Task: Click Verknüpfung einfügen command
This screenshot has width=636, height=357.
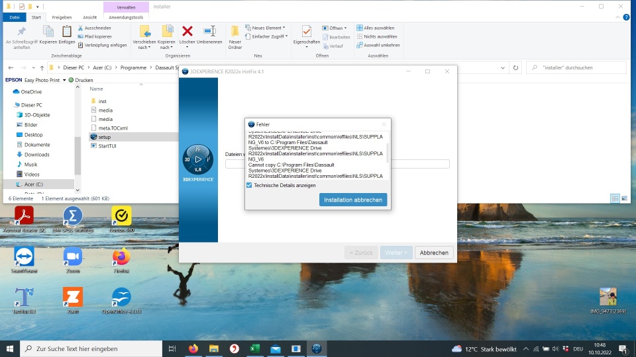Action: click(102, 45)
